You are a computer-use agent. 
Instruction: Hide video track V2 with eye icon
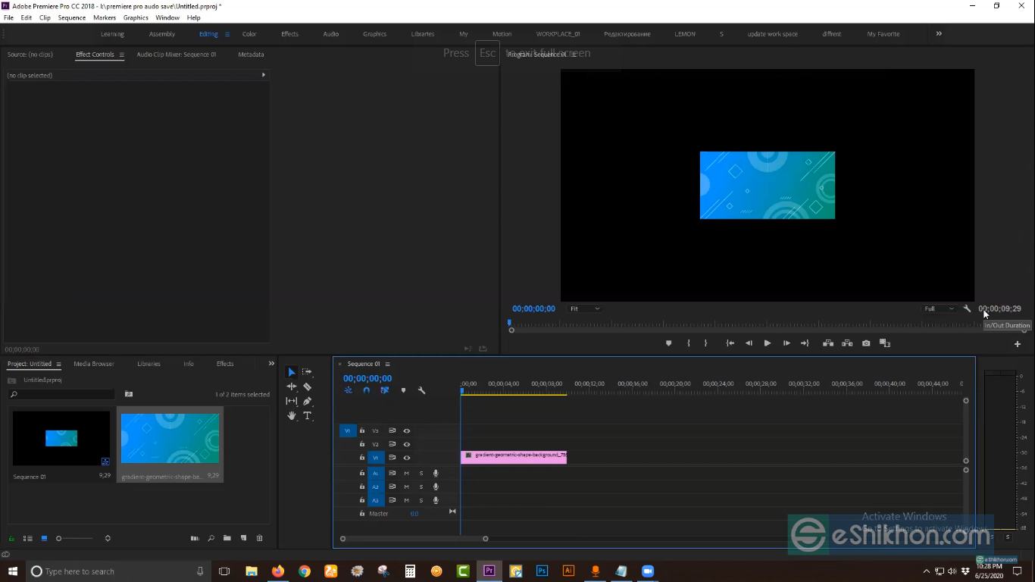click(x=407, y=444)
